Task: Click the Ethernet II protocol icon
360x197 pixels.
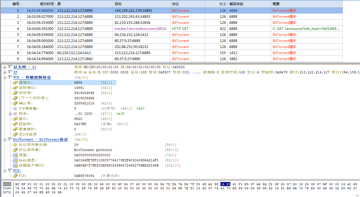Action: point(10,67)
